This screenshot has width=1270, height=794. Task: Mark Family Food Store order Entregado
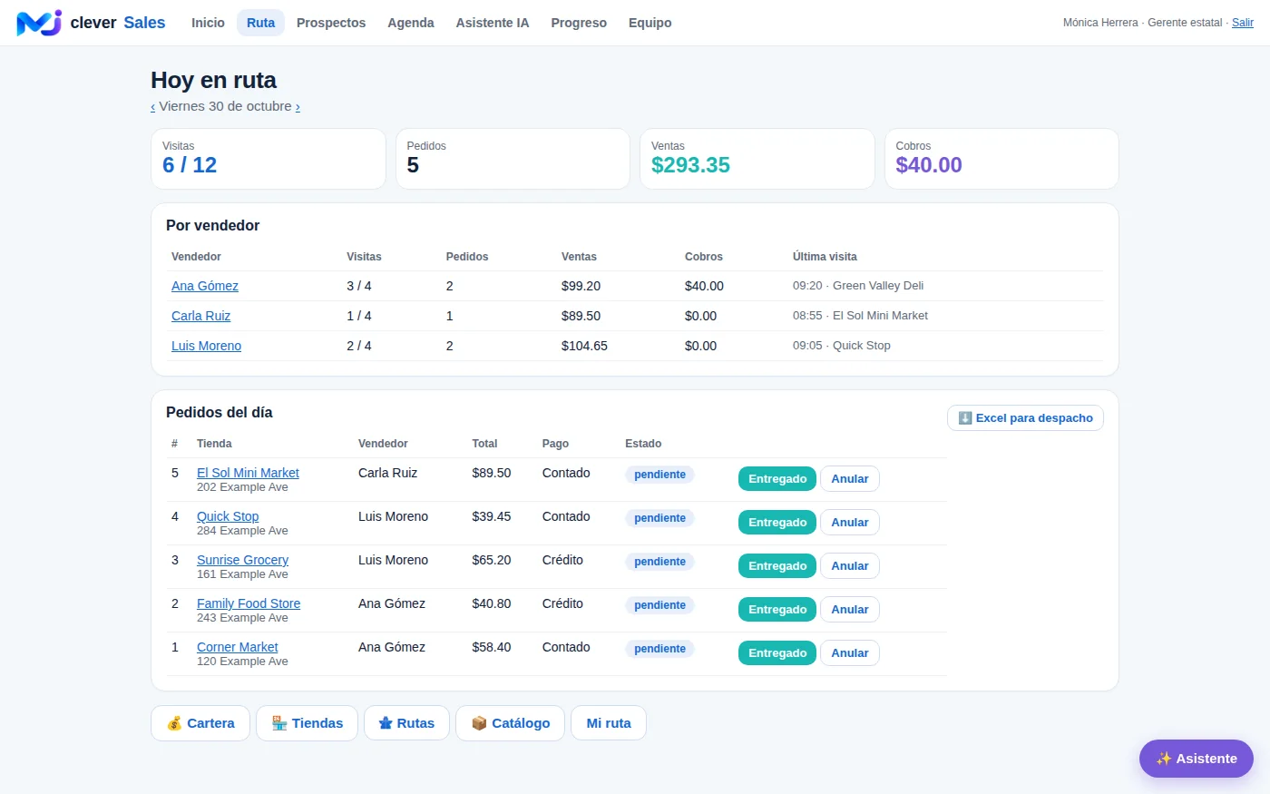[777, 610]
